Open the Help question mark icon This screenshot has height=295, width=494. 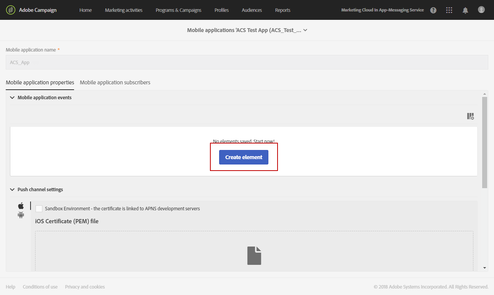pyautogui.click(x=433, y=10)
